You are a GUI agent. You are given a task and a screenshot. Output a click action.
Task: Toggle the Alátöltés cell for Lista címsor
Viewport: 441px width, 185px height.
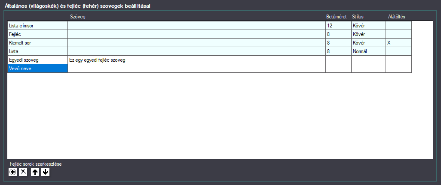(x=398, y=26)
